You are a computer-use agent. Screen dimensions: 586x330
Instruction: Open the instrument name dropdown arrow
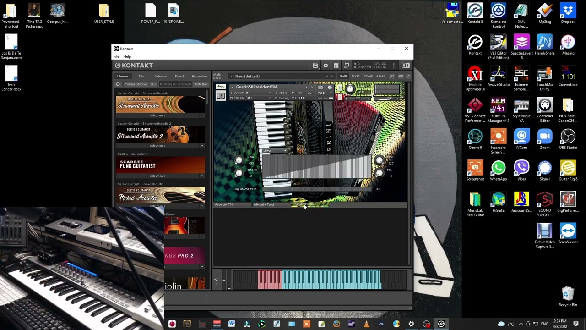point(232,87)
